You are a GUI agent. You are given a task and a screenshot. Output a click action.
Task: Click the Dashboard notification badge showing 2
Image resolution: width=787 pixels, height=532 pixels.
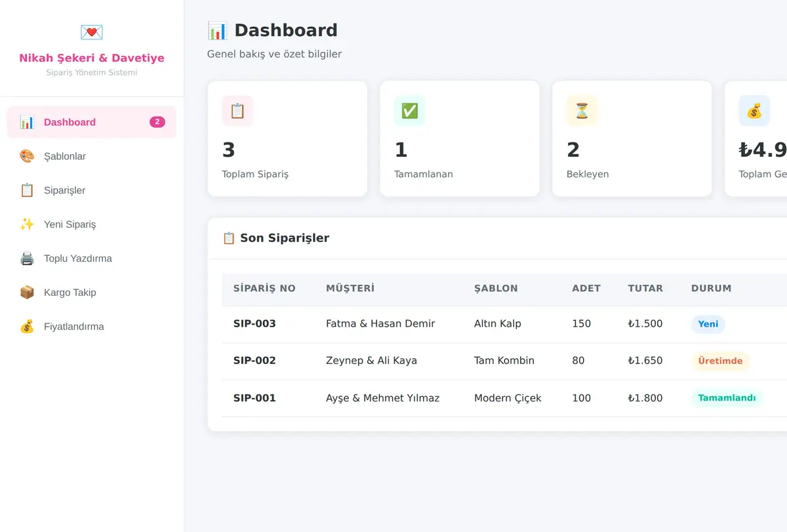[157, 122]
